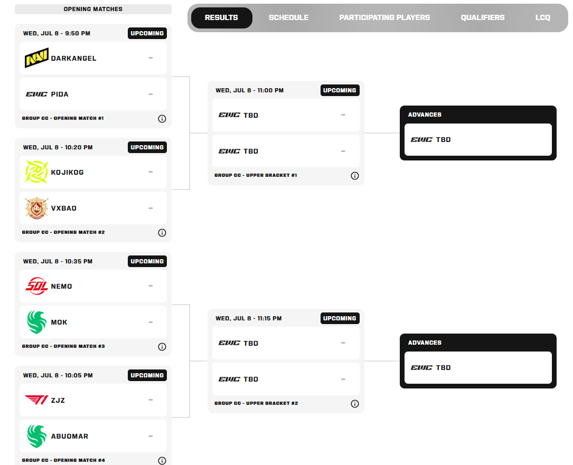Click info icon for Upper Bracket #2
The width and height of the screenshot is (573, 465).
point(354,404)
